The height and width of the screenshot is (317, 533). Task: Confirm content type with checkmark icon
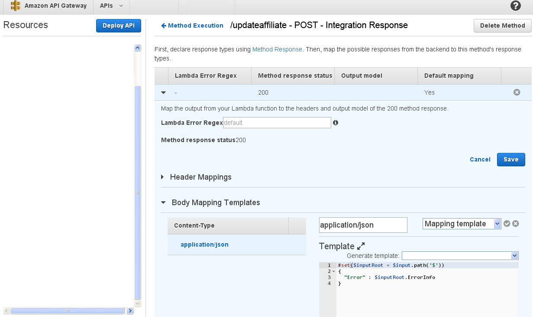pos(507,224)
